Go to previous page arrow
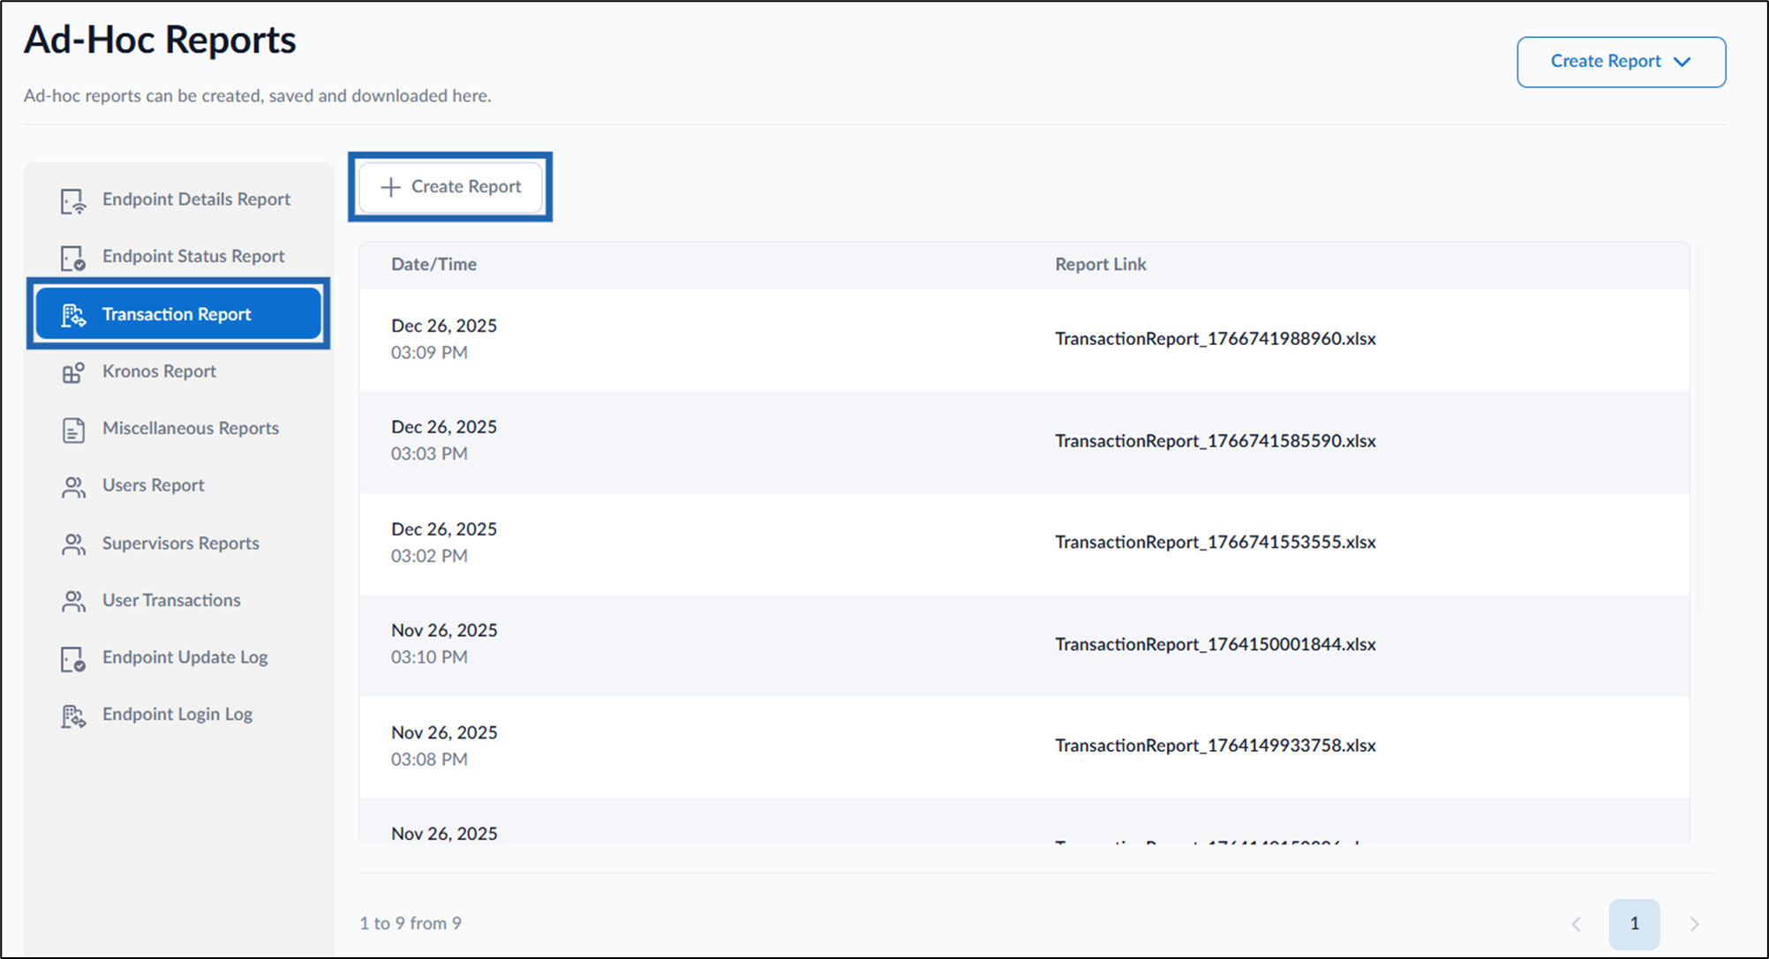The image size is (1769, 959). coord(1576,924)
